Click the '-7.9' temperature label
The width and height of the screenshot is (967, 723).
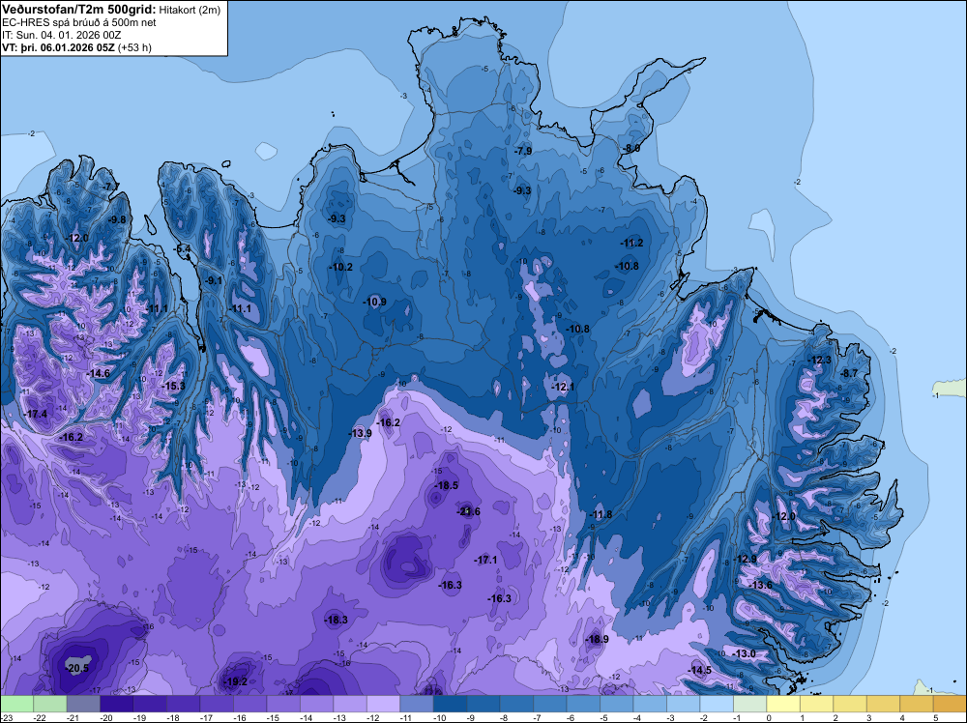(523, 152)
